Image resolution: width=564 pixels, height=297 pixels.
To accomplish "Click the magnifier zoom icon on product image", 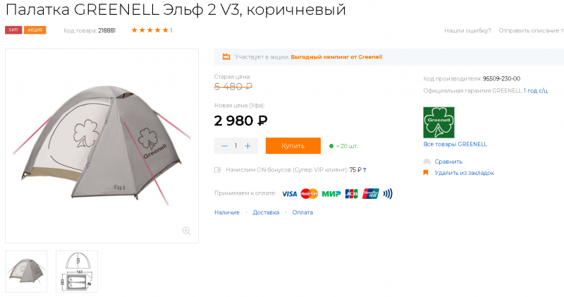I will tap(186, 231).
